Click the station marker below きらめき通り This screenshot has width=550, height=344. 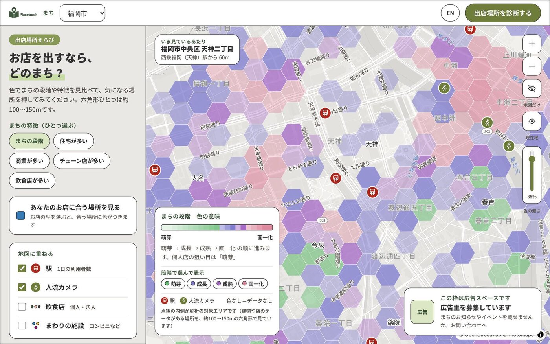[x=335, y=178]
